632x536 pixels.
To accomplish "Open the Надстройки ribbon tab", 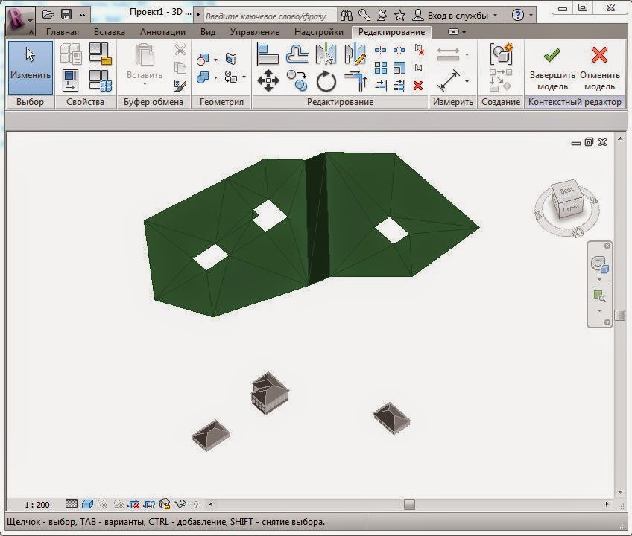I will pyautogui.click(x=319, y=32).
